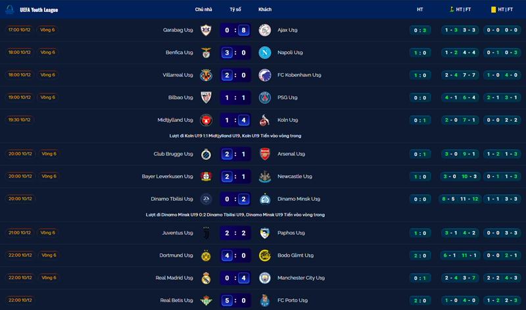526x310 pixels.
Task: Open the Dortmund 4:0 Bodo Glimt score
Action: (235, 255)
